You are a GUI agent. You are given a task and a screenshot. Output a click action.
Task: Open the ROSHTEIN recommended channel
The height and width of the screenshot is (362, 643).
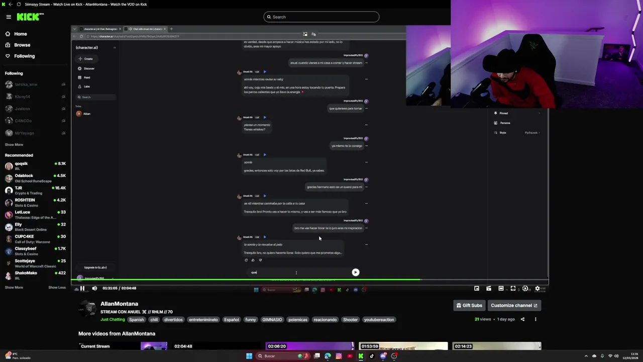35,202
